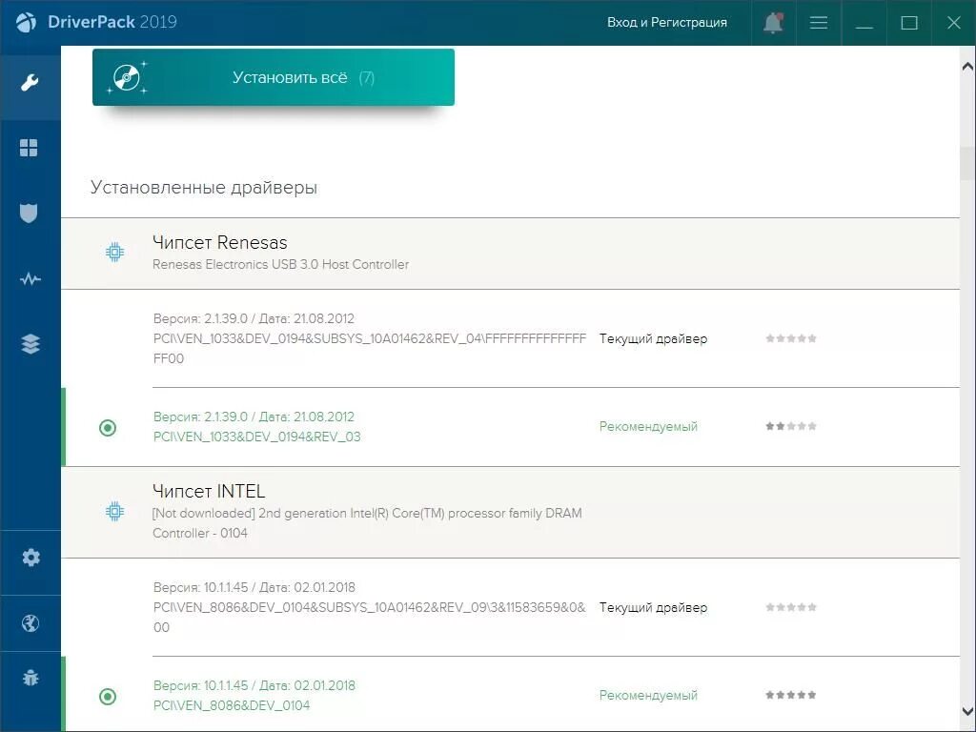Click the disc icon on Установить всё
Image resolution: width=976 pixels, height=732 pixels.
point(127,78)
